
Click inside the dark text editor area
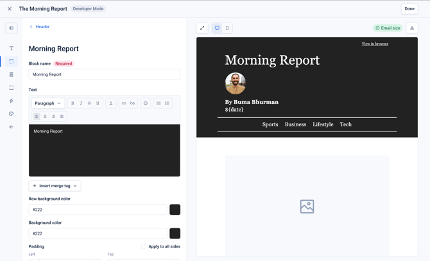104,150
